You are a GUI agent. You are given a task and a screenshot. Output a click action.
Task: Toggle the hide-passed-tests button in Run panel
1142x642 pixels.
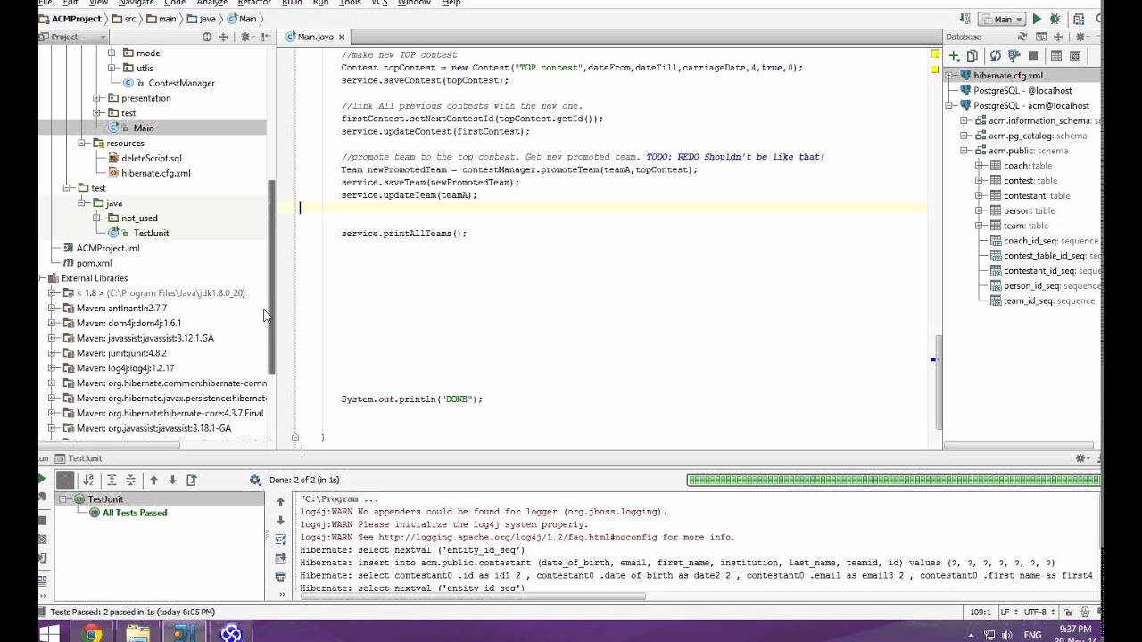(65, 480)
